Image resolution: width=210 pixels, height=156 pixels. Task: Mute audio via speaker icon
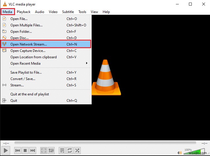coord(179,153)
